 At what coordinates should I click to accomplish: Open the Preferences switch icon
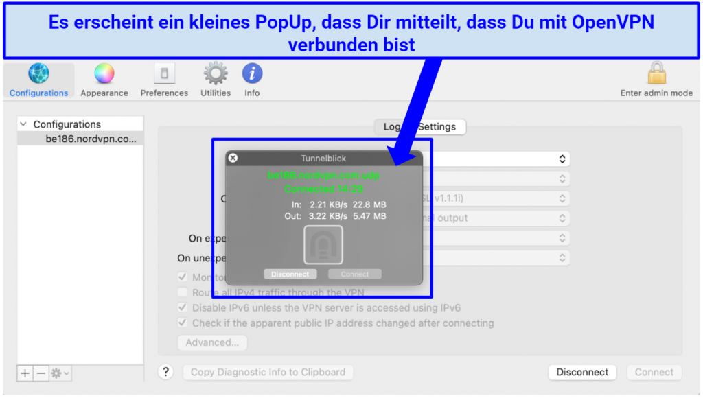click(164, 74)
